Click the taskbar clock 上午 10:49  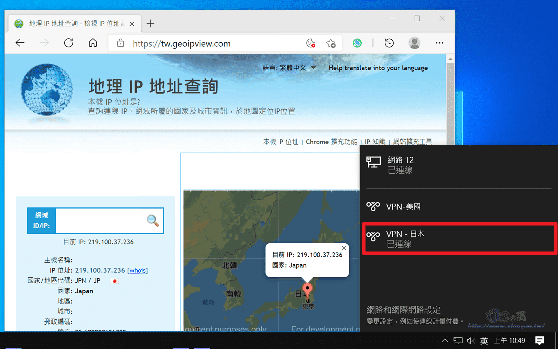[x=510, y=340]
